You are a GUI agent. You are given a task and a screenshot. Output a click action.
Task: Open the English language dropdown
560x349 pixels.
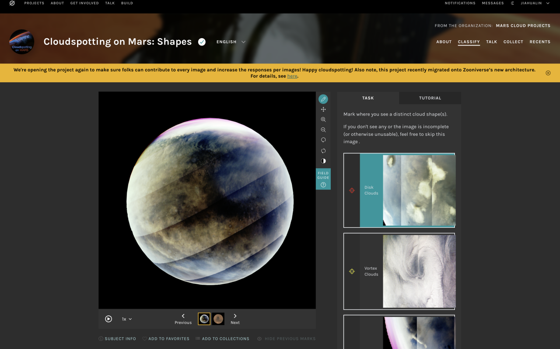tap(231, 42)
